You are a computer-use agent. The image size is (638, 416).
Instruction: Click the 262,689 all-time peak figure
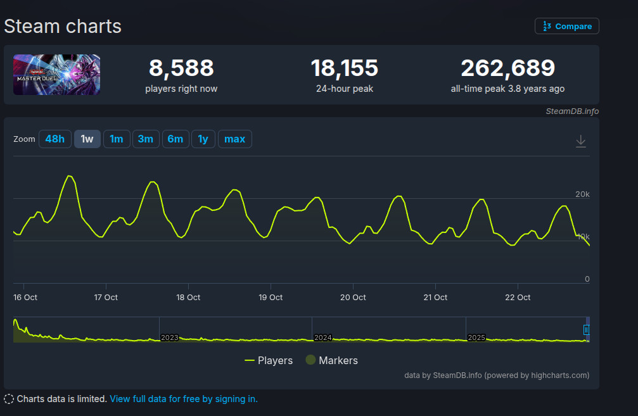[x=507, y=68]
